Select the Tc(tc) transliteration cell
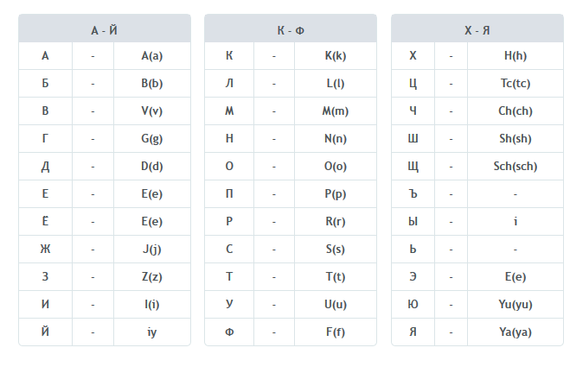The height and width of the screenshot is (373, 570). tap(515, 84)
